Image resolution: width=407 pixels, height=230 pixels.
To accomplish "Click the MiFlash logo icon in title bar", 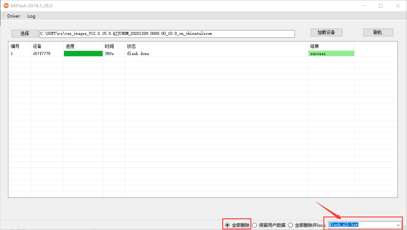I will (x=6, y=6).
